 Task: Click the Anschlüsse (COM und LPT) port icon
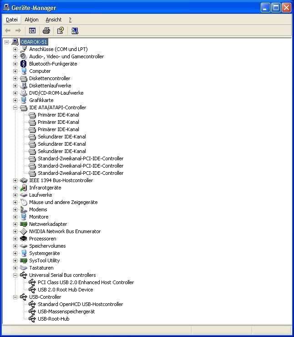click(x=23, y=49)
